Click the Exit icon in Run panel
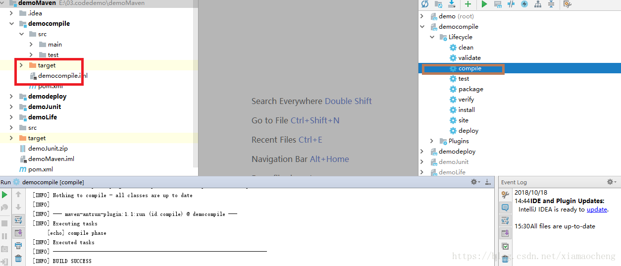 click(x=4, y=262)
